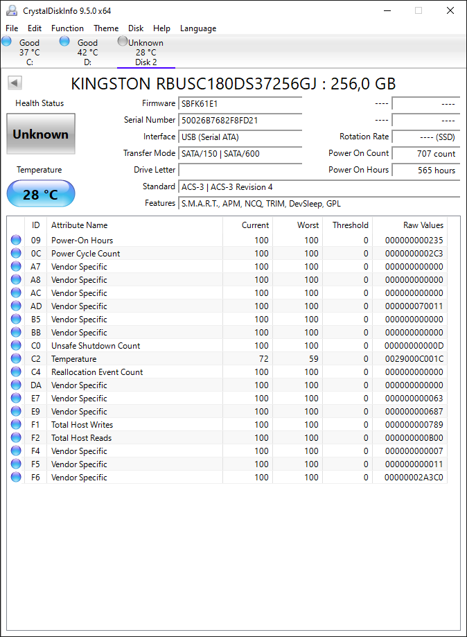Minimize the CrystalDiskInfo window
The height and width of the screenshot is (637, 467).
click(387, 10)
